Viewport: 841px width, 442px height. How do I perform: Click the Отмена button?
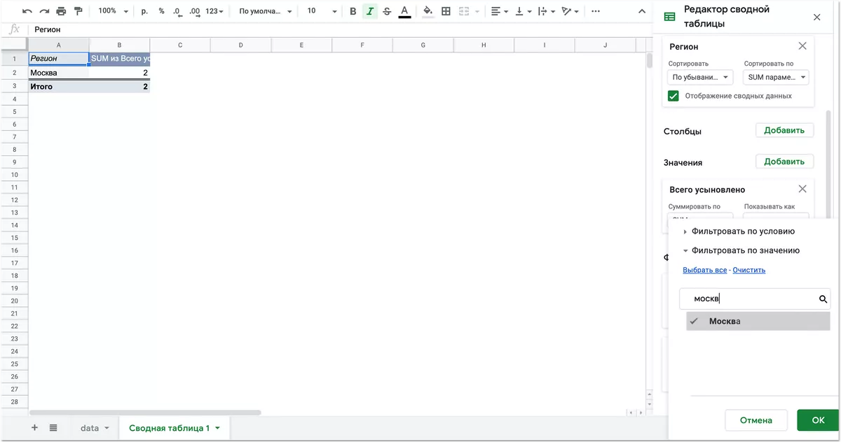(756, 420)
